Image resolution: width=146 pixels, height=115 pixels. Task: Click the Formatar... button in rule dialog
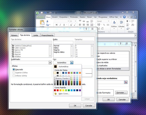(121, 93)
